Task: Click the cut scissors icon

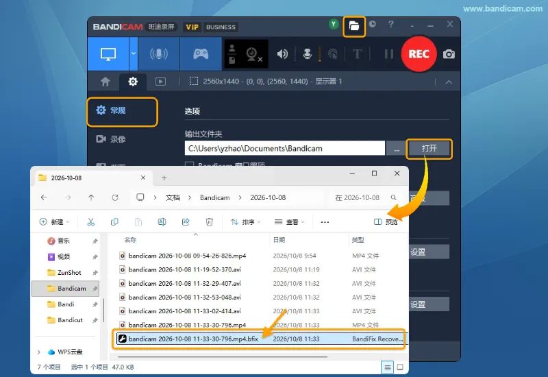Action: point(91,222)
